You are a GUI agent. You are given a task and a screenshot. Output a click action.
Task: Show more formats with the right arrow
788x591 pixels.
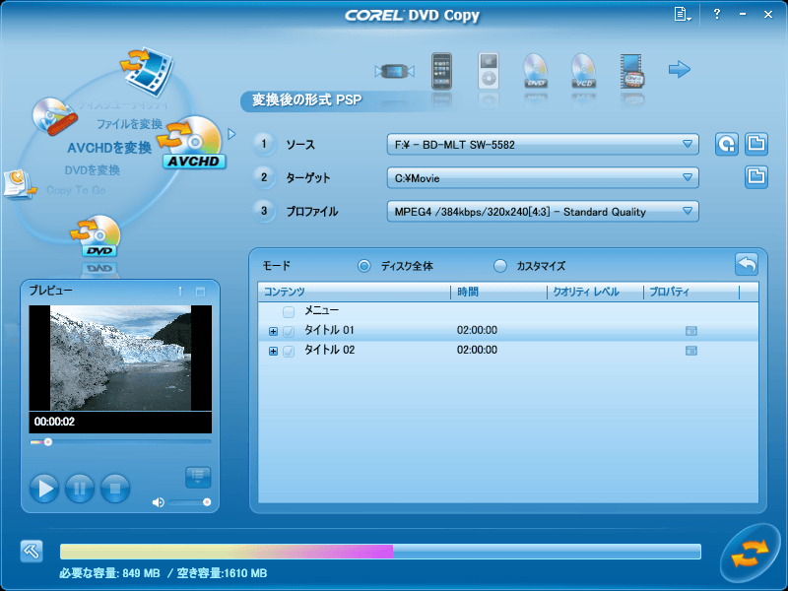pos(679,69)
